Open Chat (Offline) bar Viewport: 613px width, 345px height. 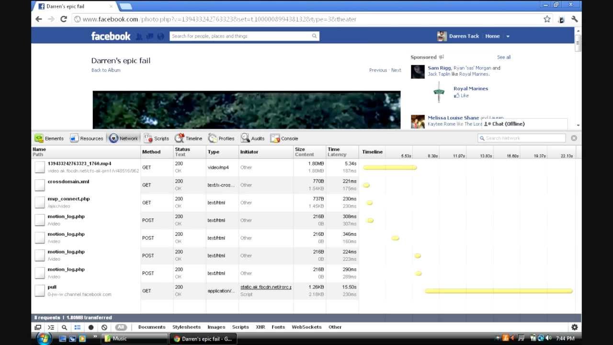(x=525, y=124)
